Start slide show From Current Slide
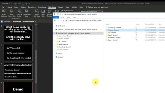 [x=12, y=13]
